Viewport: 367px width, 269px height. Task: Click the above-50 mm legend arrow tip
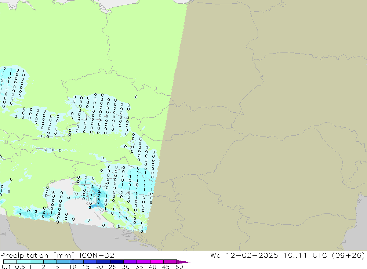183,262
